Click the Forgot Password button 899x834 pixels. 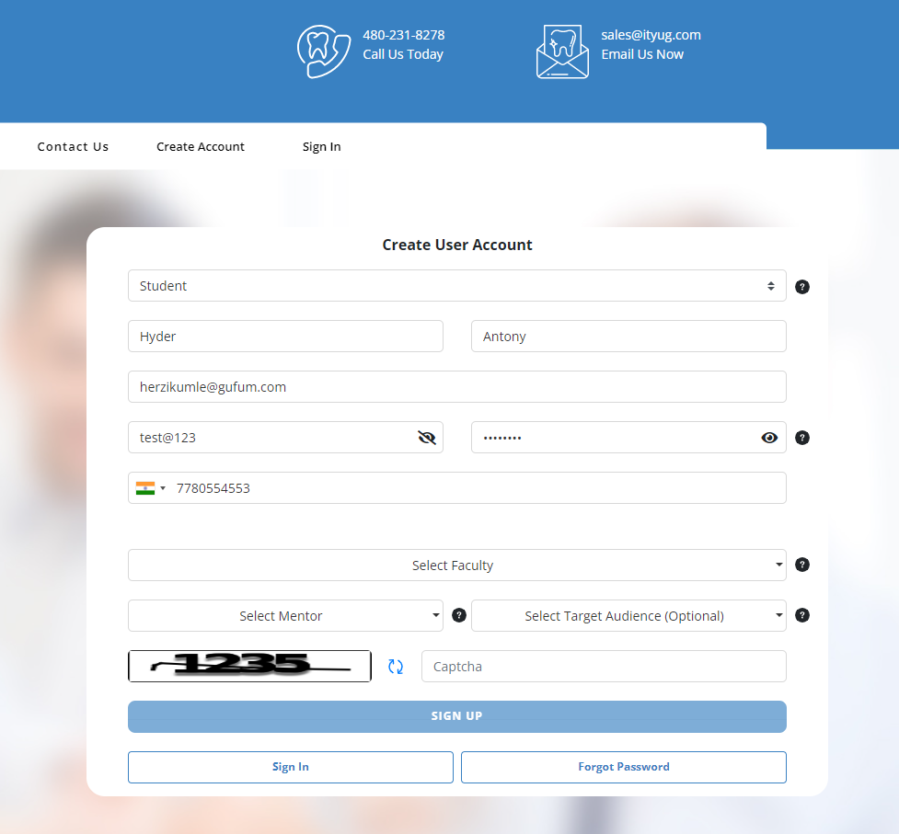(x=623, y=767)
